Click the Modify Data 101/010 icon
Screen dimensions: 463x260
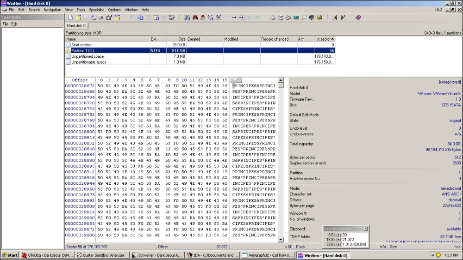coord(172,18)
